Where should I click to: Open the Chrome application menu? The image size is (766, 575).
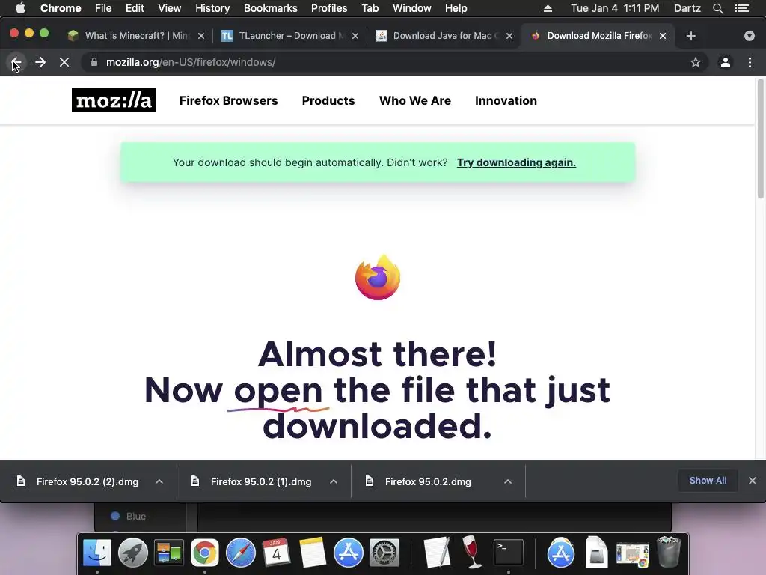coord(61,8)
